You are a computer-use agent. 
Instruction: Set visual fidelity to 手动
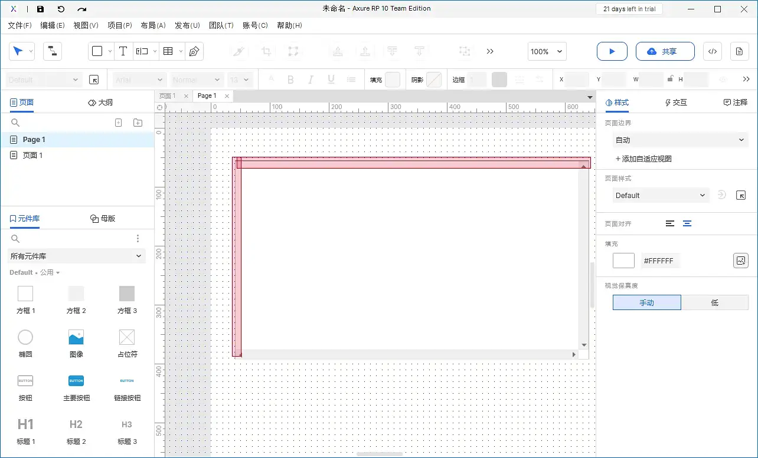click(x=646, y=302)
